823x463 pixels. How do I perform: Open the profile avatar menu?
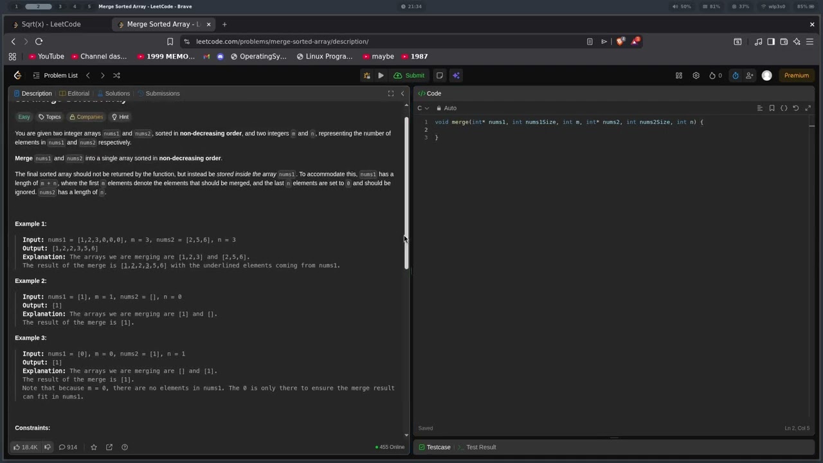[x=766, y=75]
